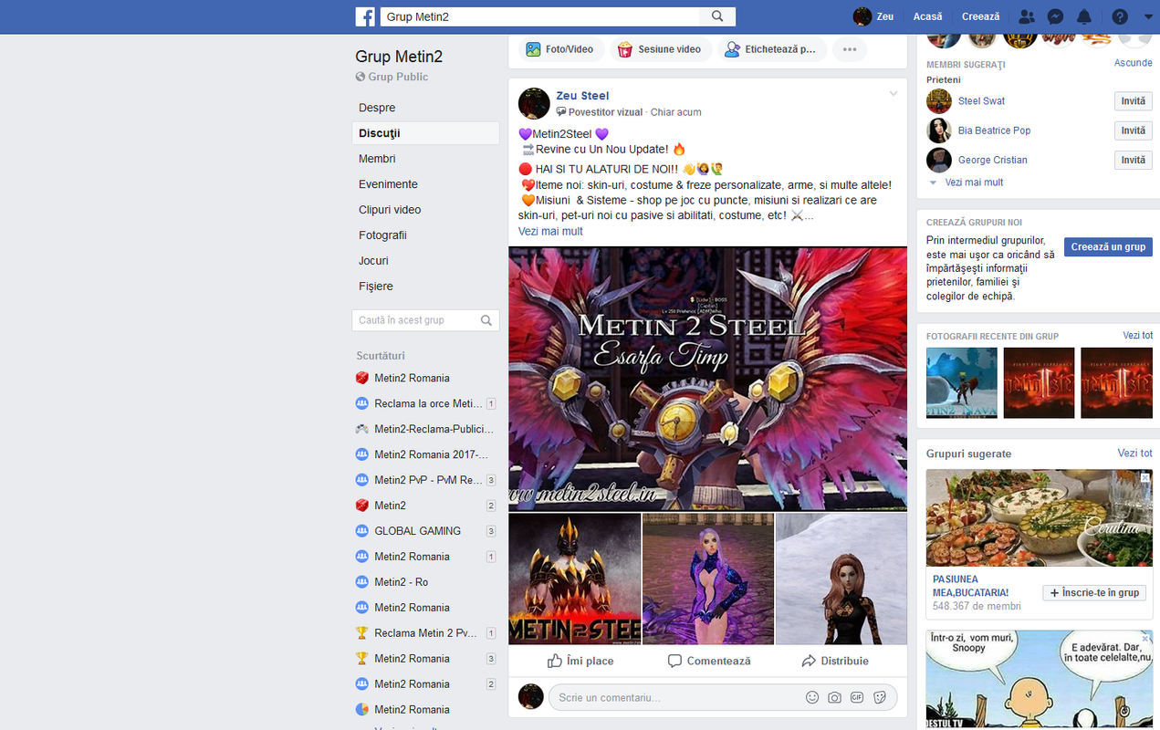Click Înscrie-te în grup button
Screen dimensions: 1160x730
pos(1094,593)
